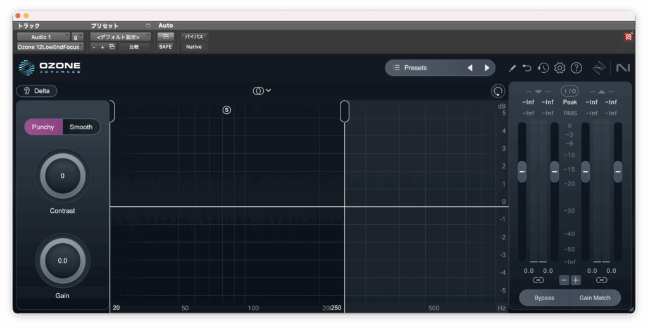The width and height of the screenshot is (648, 328).
Task: Click the Bypass button in Ozone
Action: point(544,298)
